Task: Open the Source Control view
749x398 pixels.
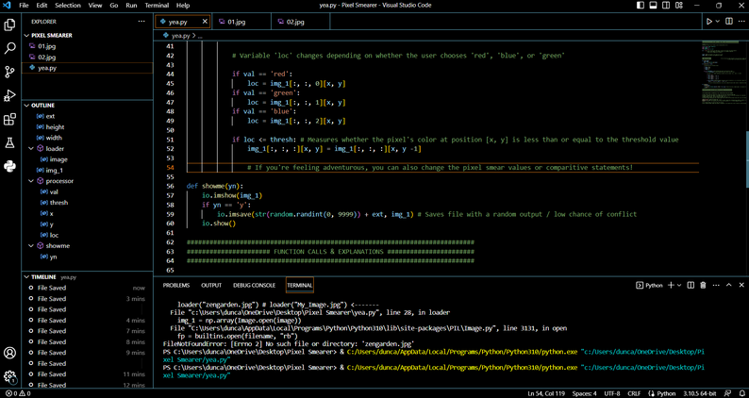Action: pyautogui.click(x=9, y=72)
